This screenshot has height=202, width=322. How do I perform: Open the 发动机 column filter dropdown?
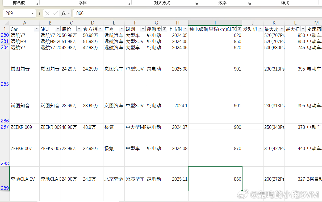(x=260, y=29)
